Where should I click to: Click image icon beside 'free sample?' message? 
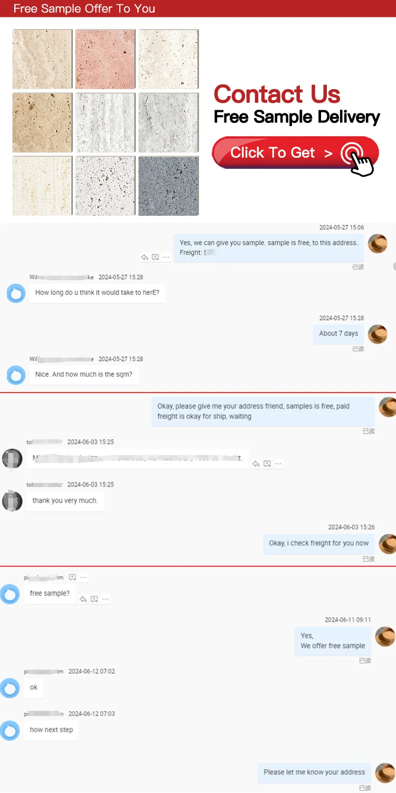(94, 599)
